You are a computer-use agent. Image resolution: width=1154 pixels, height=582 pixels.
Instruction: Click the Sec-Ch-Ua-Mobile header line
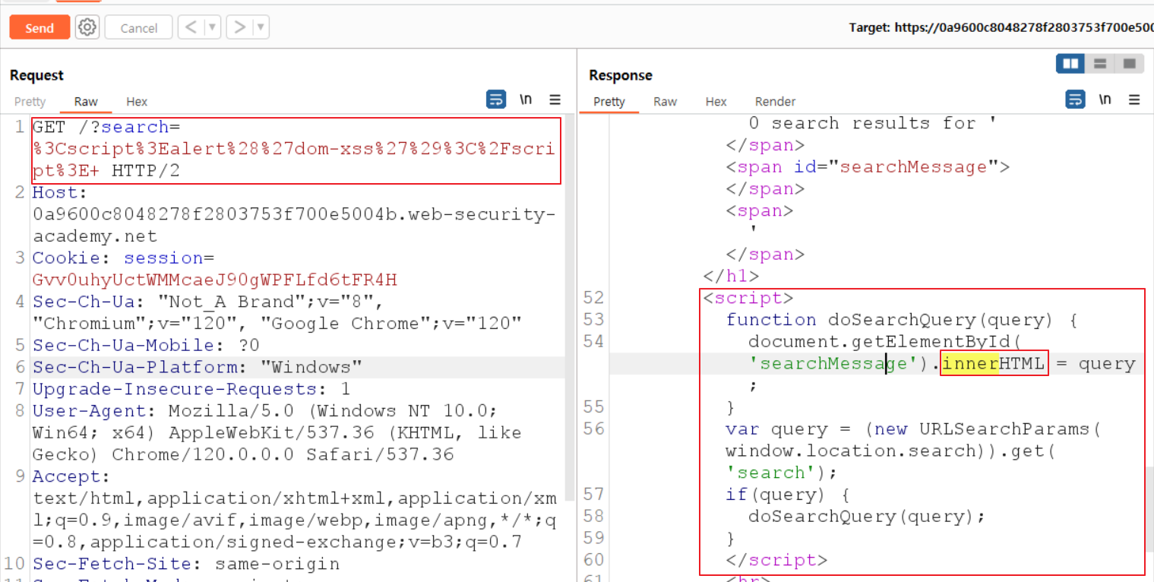click(x=146, y=345)
